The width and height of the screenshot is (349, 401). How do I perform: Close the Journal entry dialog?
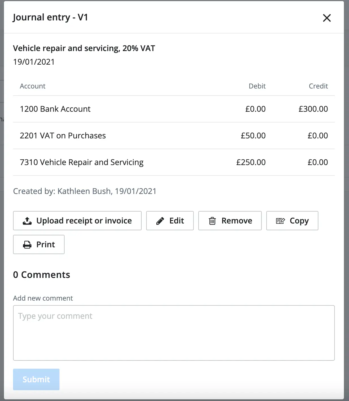(327, 18)
